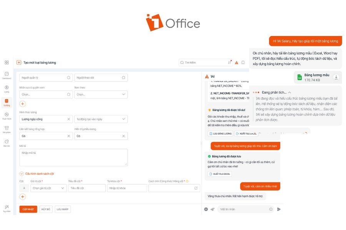Click the Tiêu đề cột input
Screen dimensions: 346x230
(x=87, y=188)
